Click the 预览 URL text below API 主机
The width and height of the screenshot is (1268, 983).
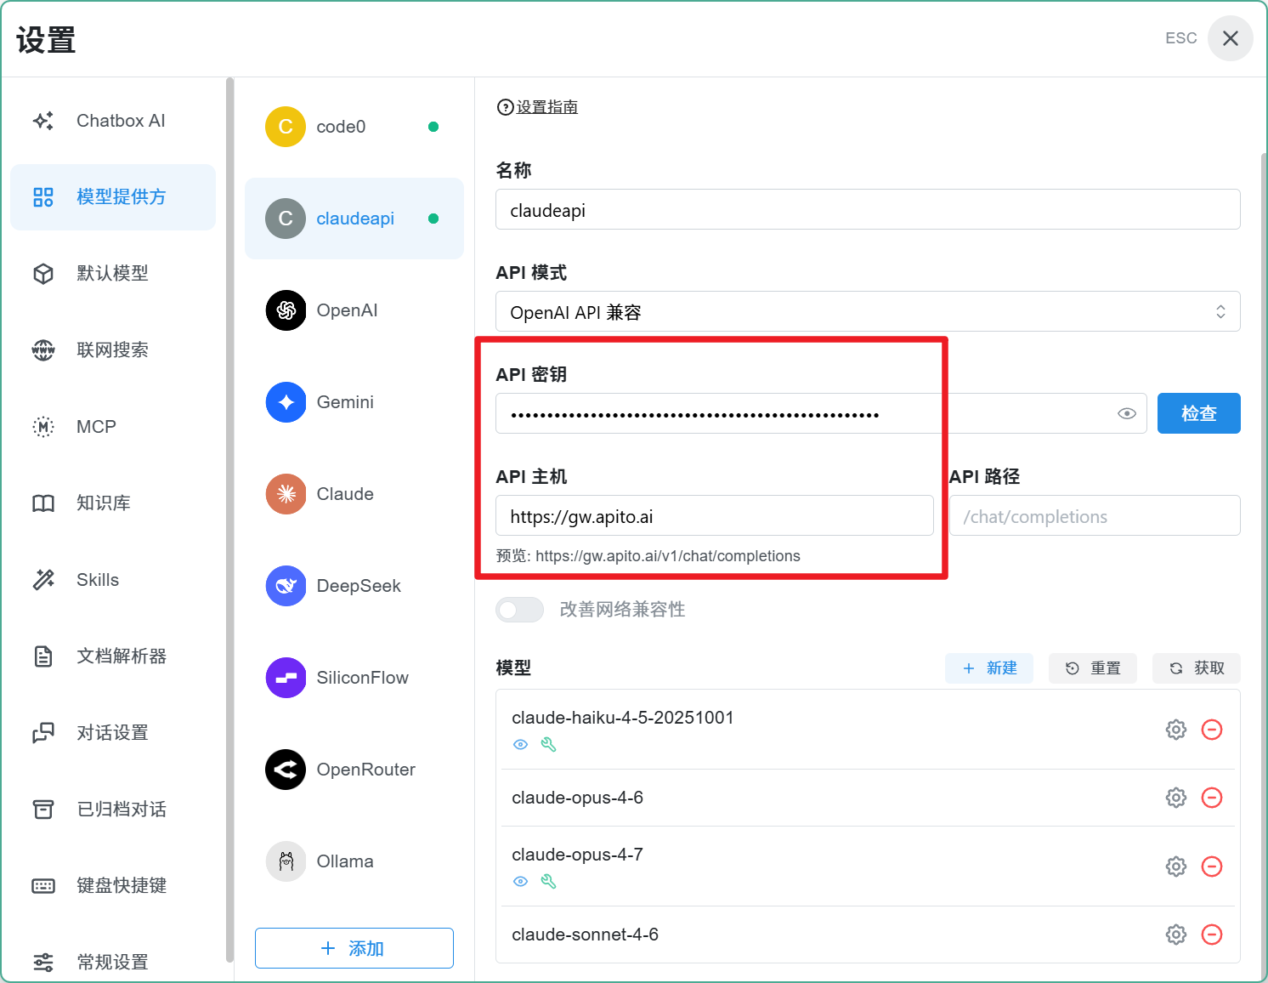pyautogui.click(x=648, y=556)
